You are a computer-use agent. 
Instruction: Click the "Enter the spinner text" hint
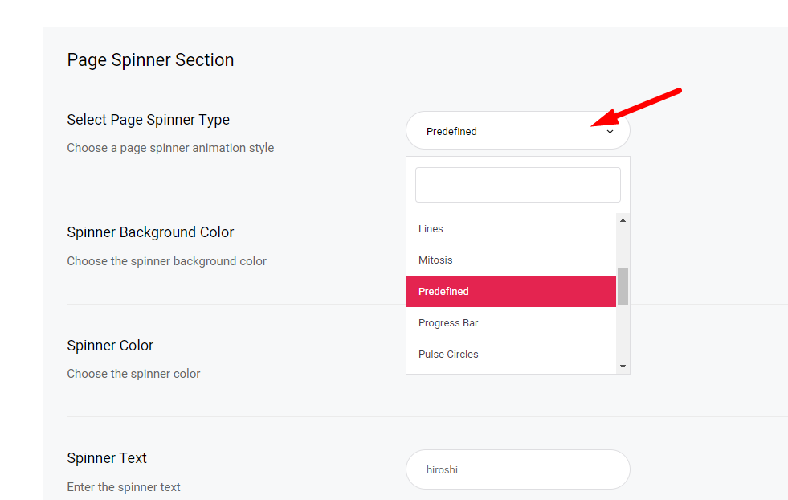pos(124,487)
